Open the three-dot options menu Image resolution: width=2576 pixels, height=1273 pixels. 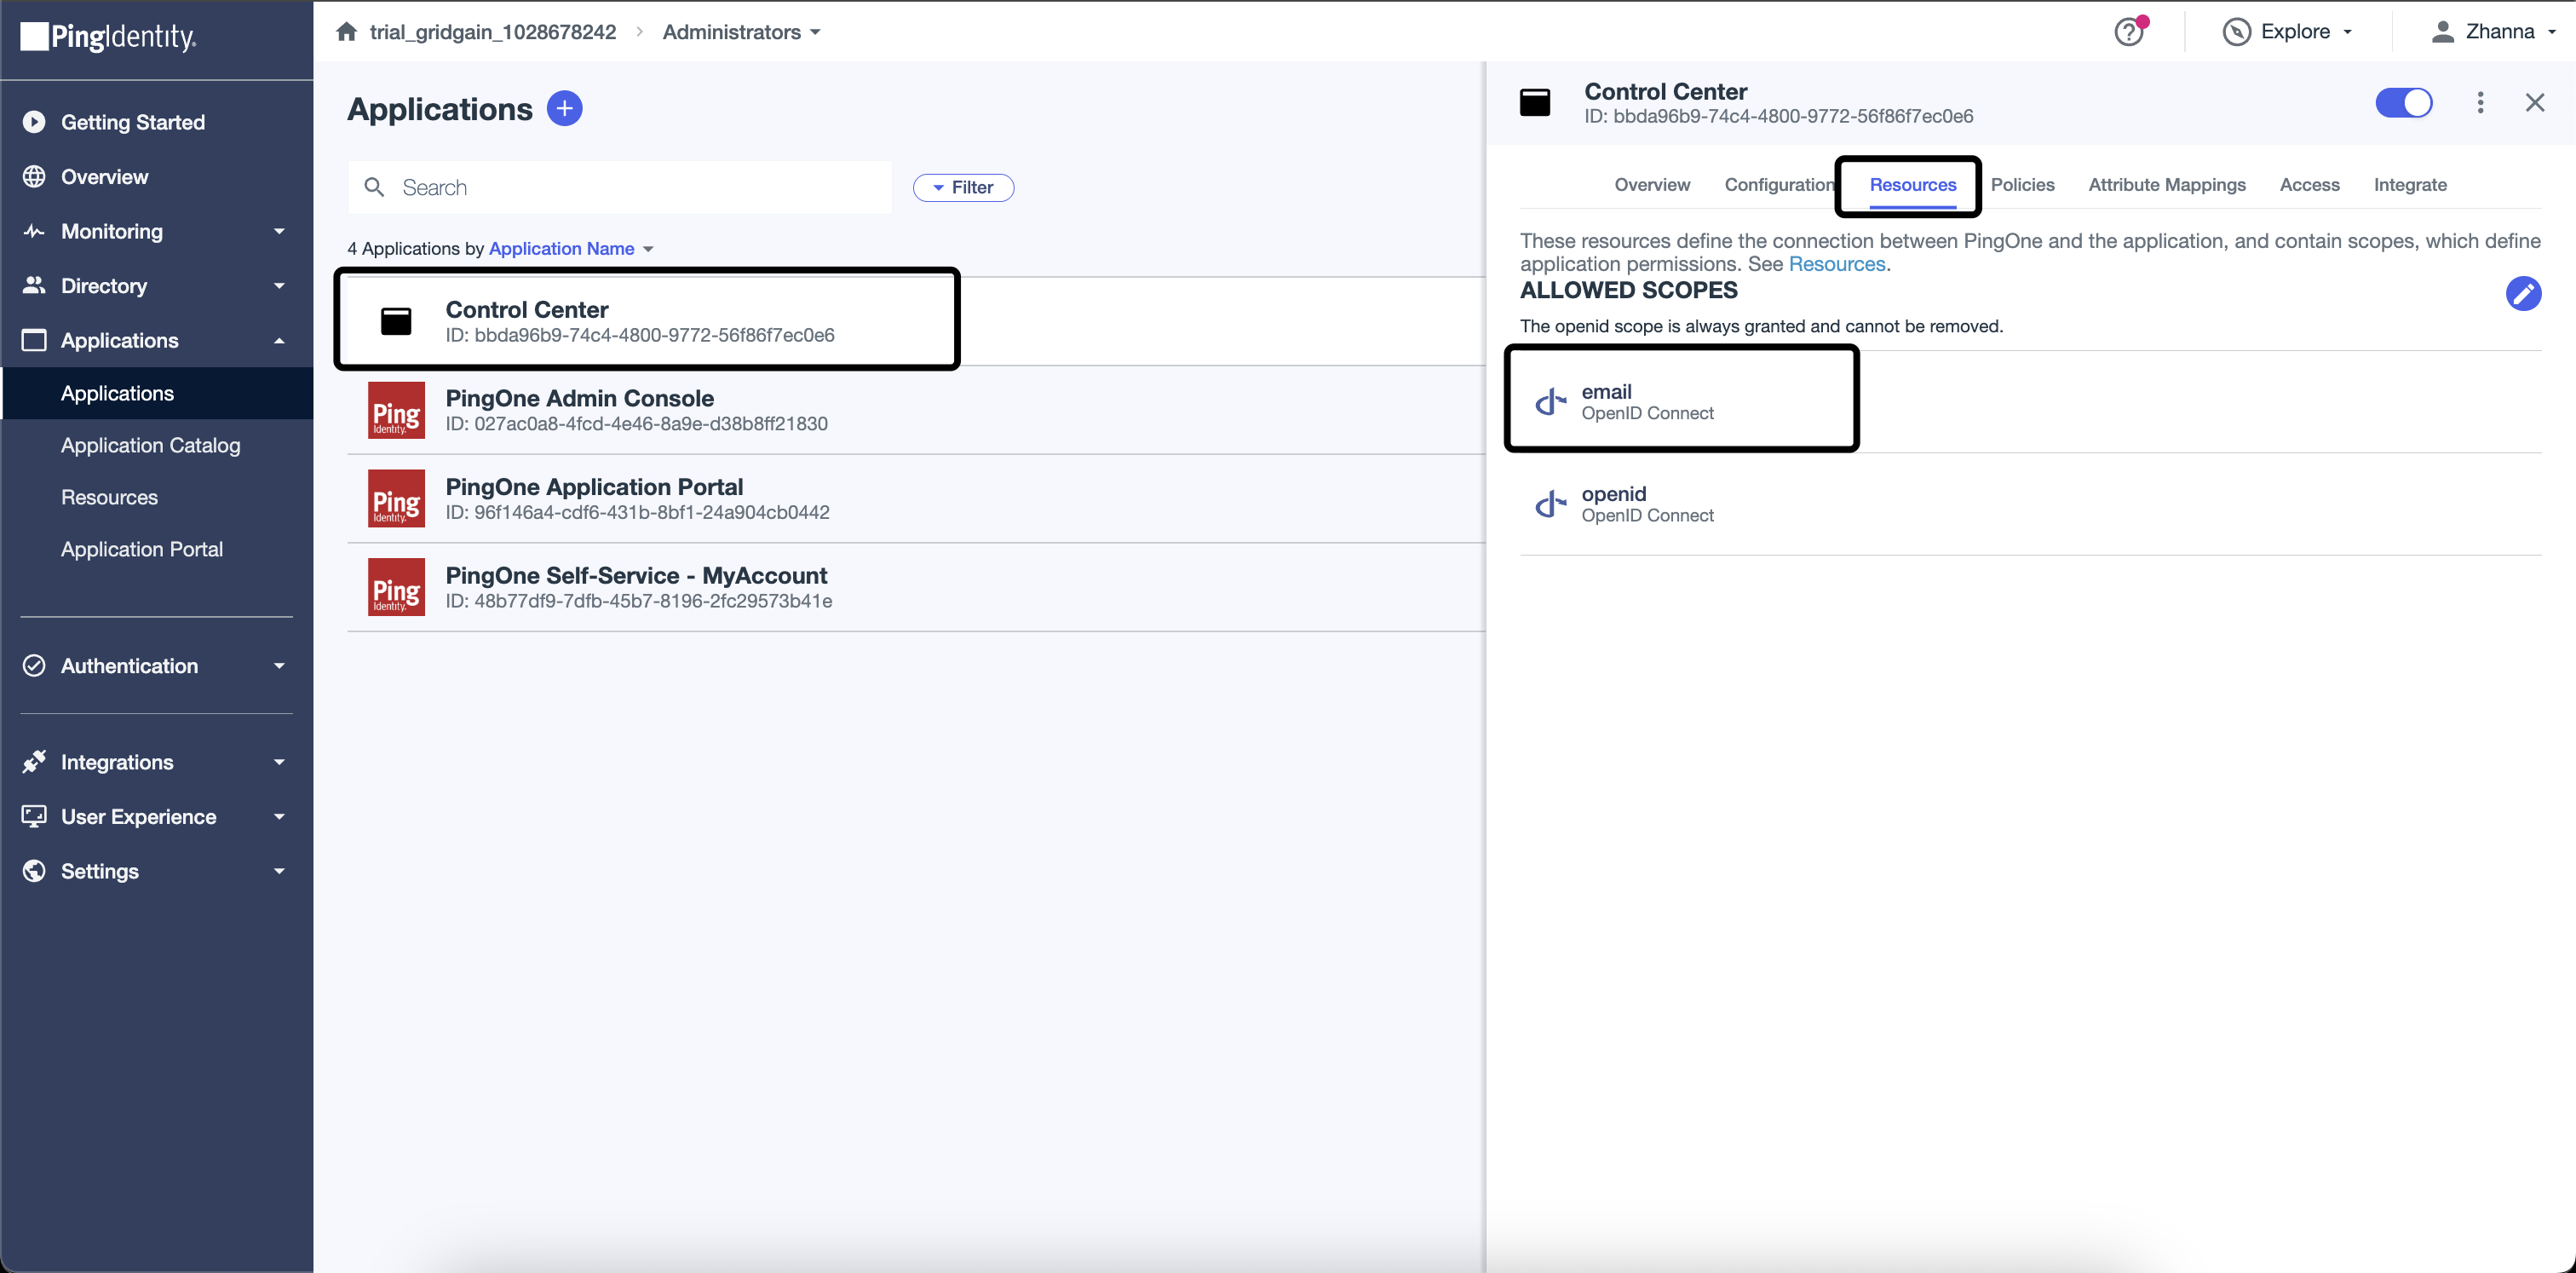point(2480,102)
